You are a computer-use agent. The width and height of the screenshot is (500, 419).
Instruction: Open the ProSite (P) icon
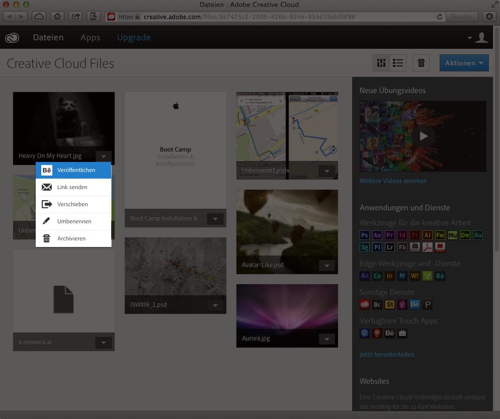pos(427,304)
